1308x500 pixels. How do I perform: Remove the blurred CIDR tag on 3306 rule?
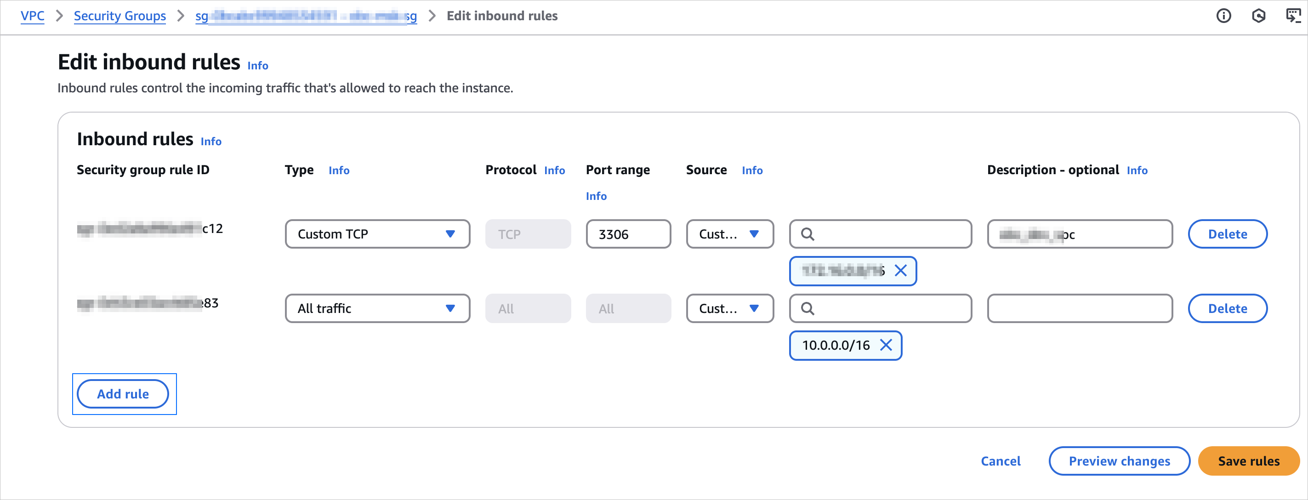pyautogui.click(x=900, y=271)
